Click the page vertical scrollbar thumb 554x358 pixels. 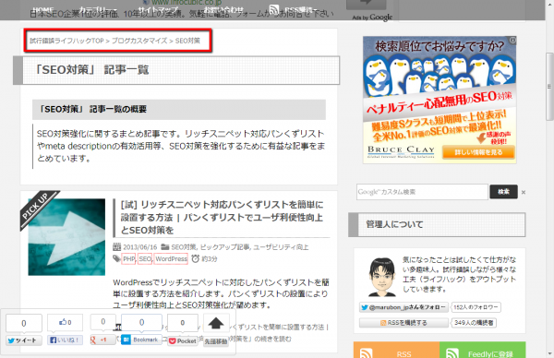point(549,87)
